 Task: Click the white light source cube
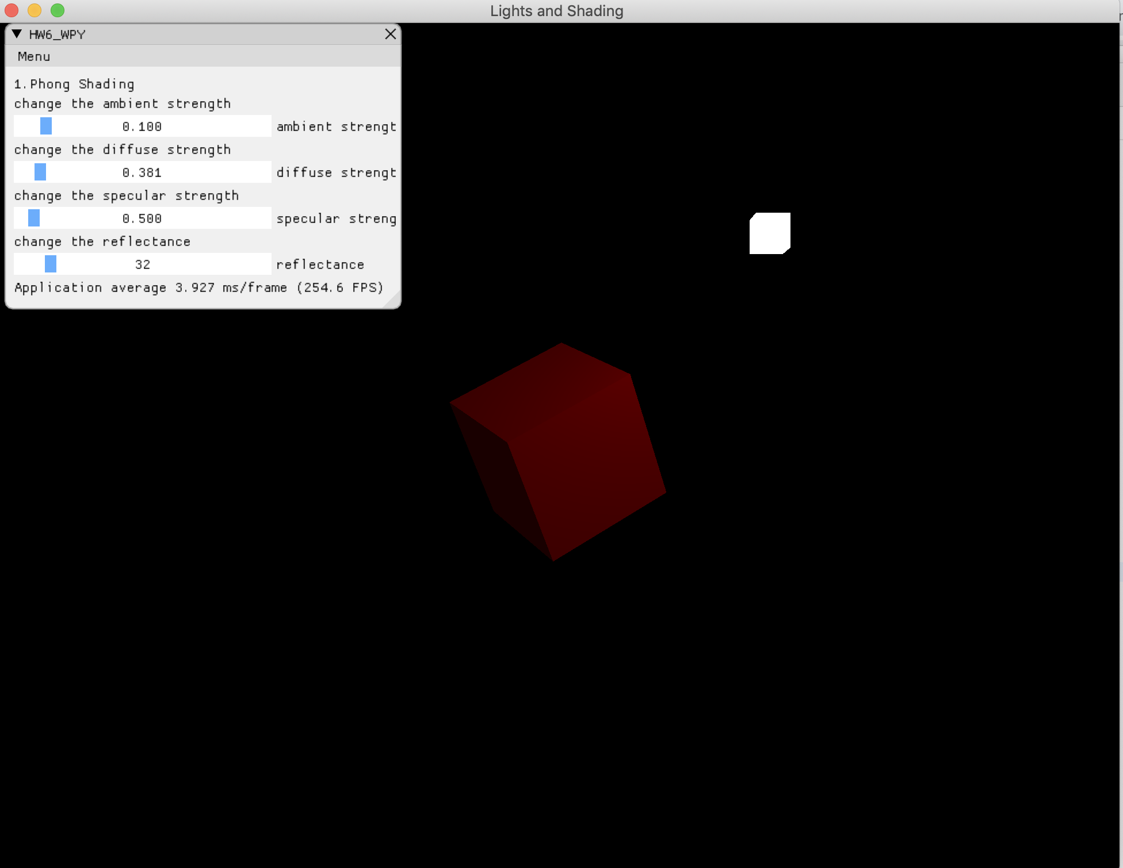(x=770, y=233)
